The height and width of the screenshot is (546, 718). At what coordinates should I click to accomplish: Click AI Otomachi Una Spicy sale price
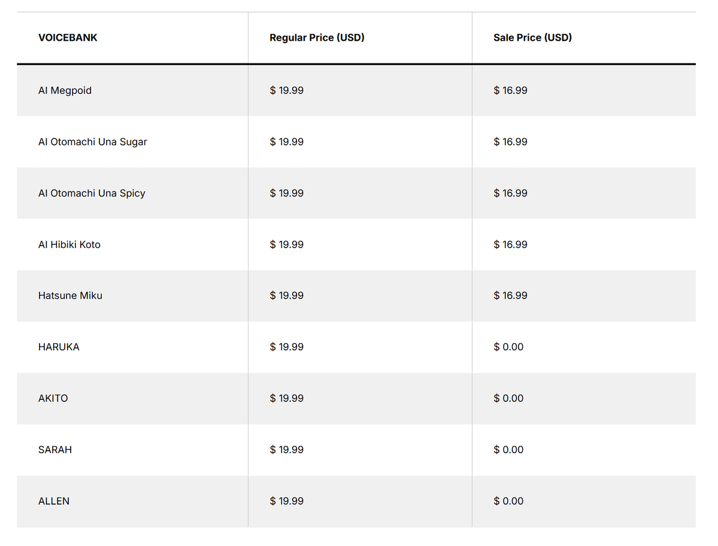pos(511,193)
